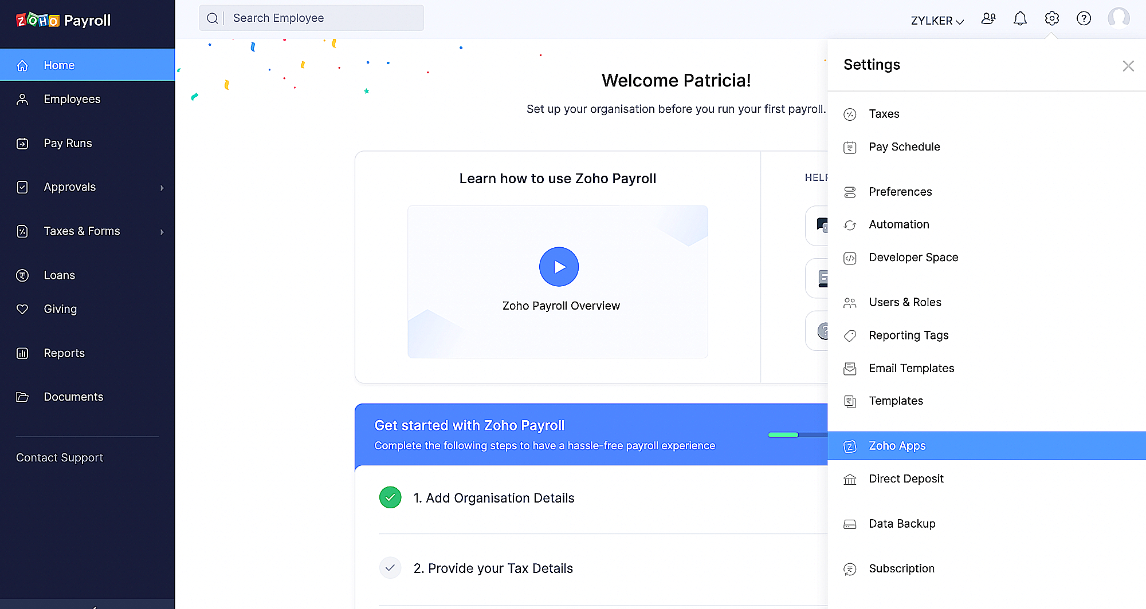
Task: Play the Zoho Payroll Overview video
Action: click(559, 267)
